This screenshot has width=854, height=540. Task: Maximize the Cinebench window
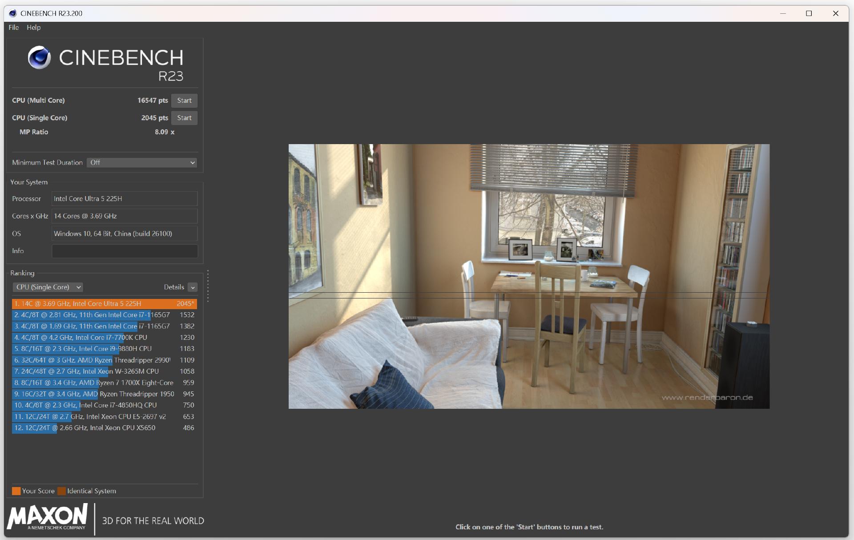[809, 13]
